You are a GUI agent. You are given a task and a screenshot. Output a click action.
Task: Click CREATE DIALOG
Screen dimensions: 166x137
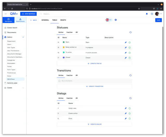click(94, 124)
